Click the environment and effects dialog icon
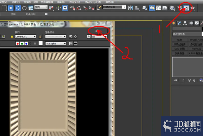This screenshot has height=136, width=203. 75,37
